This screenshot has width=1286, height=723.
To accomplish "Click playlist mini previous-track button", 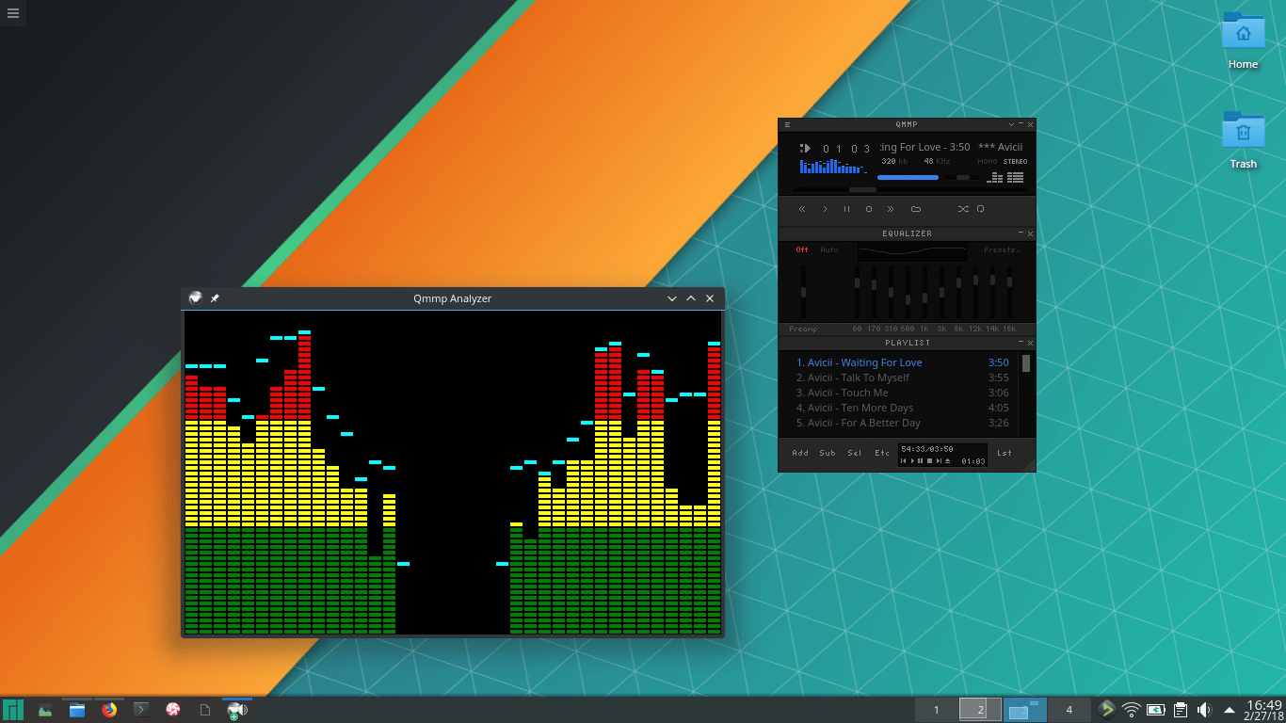I will coord(904,461).
